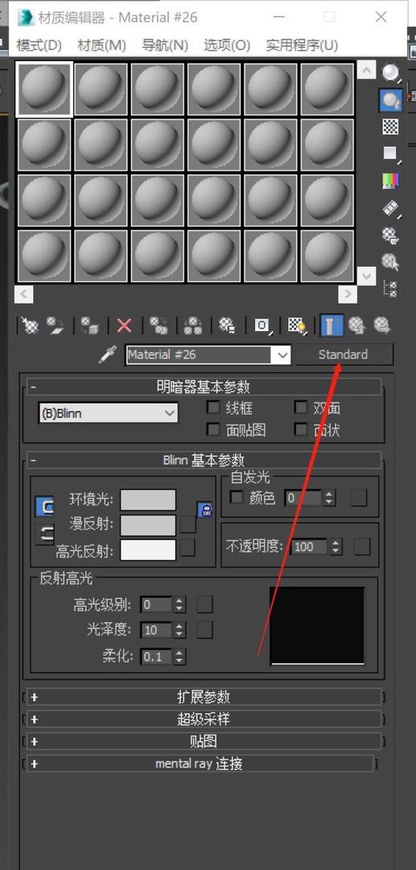Click the Make Preview film icon
This screenshot has height=870, width=416.
click(390, 208)
